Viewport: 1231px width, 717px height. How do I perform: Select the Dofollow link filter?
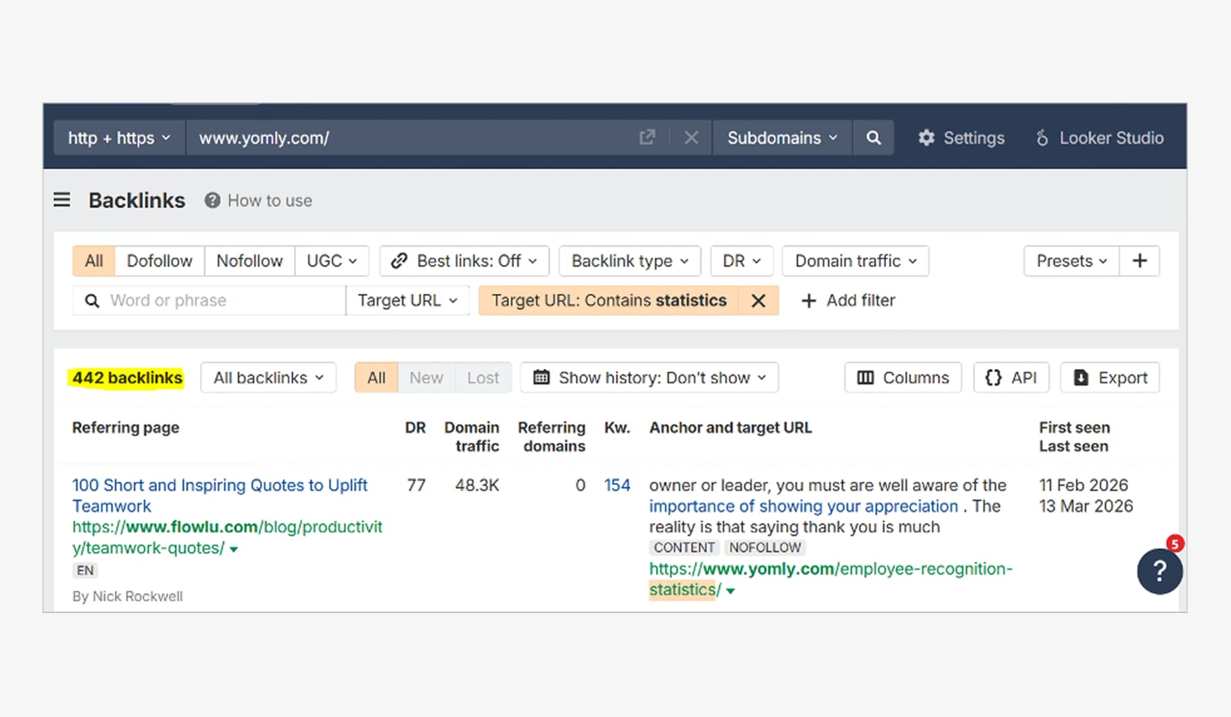pos(159,261)
